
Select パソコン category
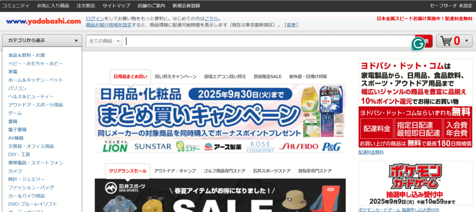[x=17, y=89]
